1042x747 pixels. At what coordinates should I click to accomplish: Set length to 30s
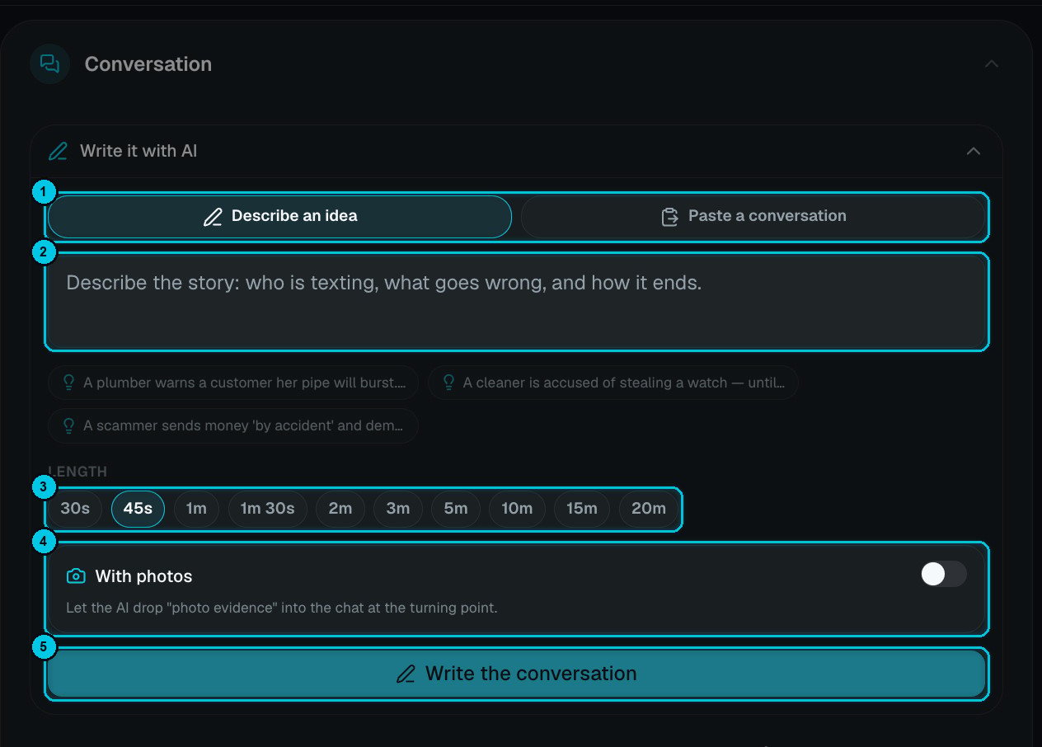(x=75, y=509)
